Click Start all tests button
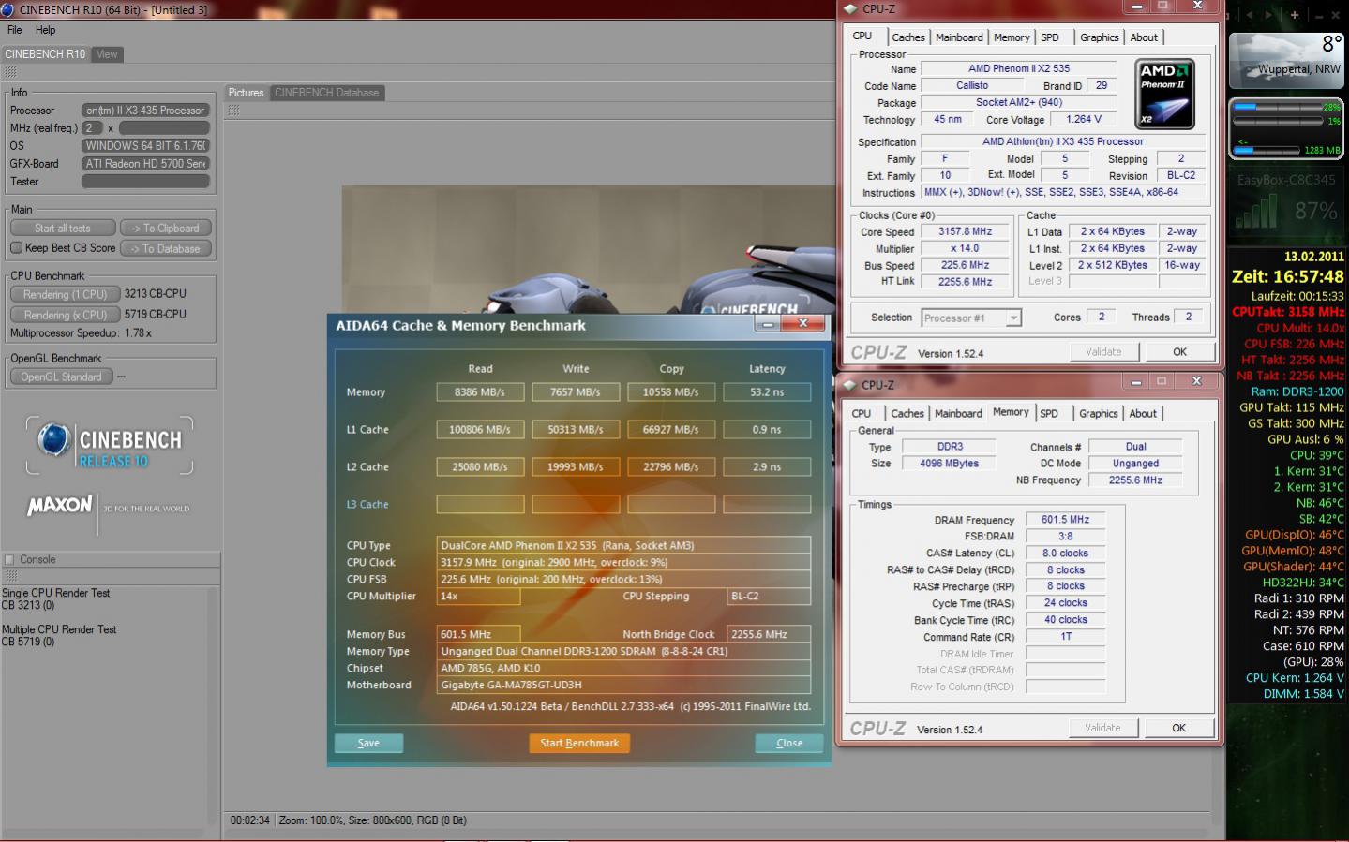This screenshot has height=842, width=1349. tap(63, 228)
